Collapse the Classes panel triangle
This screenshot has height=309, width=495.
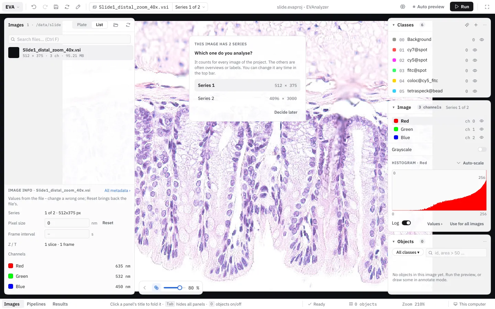(x=394, y=25)
